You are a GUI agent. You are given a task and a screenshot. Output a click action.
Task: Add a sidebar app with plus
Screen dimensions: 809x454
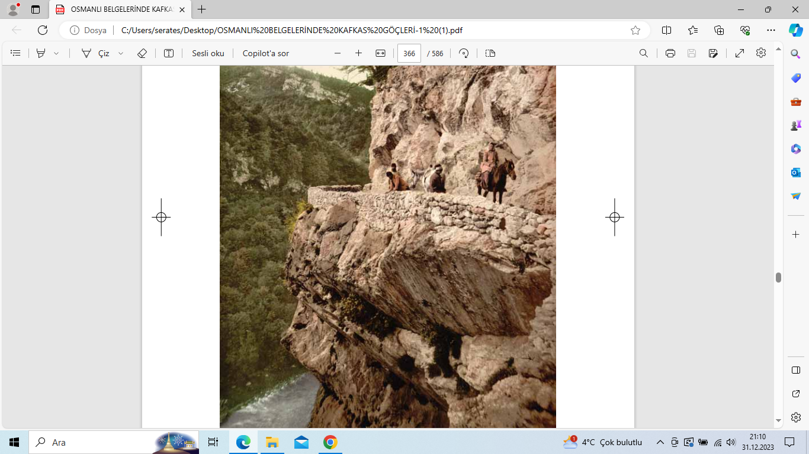click(796, 235)
